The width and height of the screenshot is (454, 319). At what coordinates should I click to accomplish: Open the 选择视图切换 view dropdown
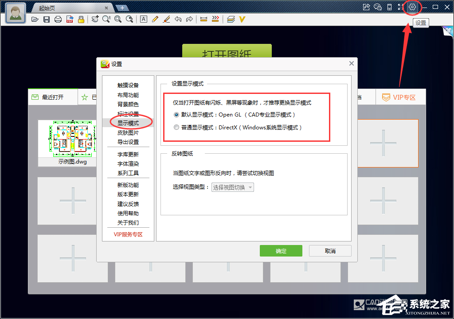(x=232, y=187)
